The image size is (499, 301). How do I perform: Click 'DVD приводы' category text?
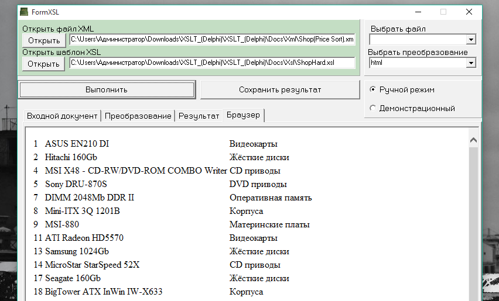258,184
